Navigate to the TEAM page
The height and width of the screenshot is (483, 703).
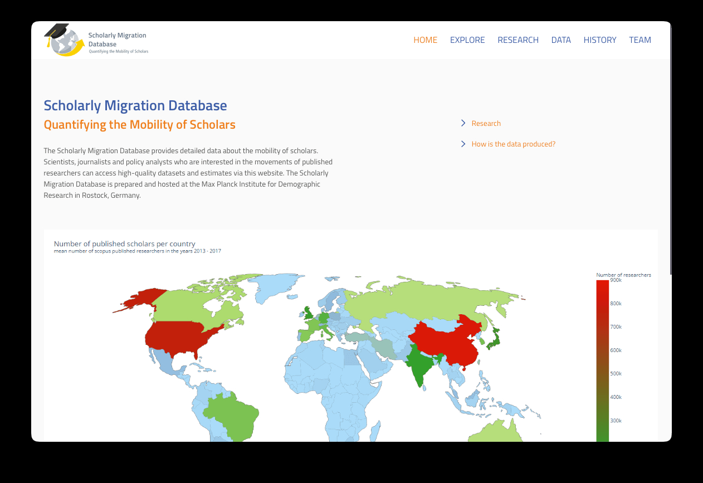pyautogui.click(x=639, y=40)
